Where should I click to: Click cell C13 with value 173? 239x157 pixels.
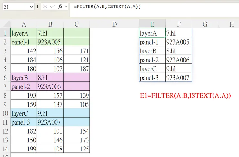coord(77,140)
